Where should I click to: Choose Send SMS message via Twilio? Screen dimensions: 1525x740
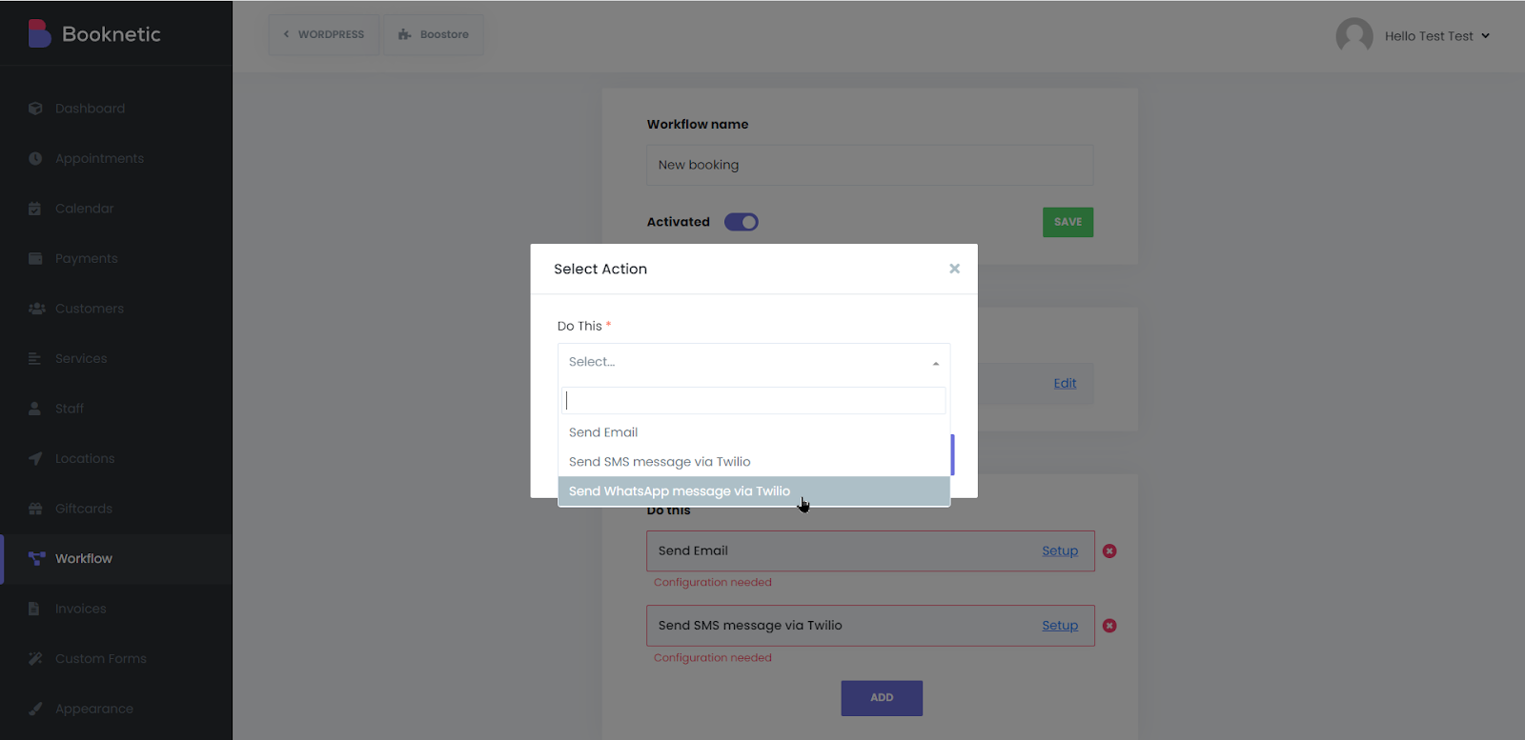[754, 462]
